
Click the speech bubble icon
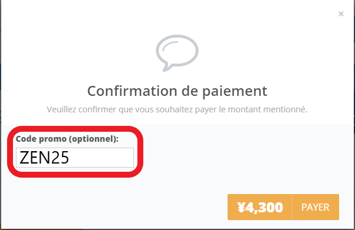177,53
